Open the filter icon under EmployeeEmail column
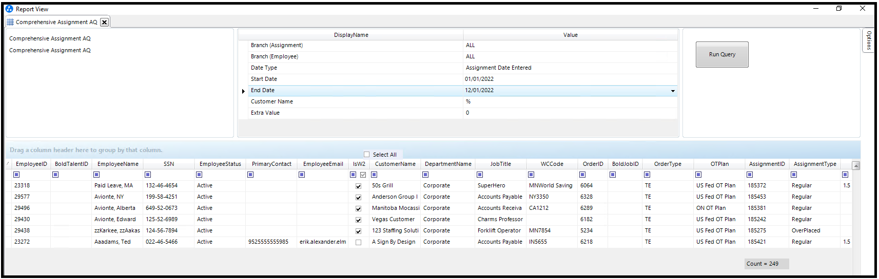 (302, 175)
